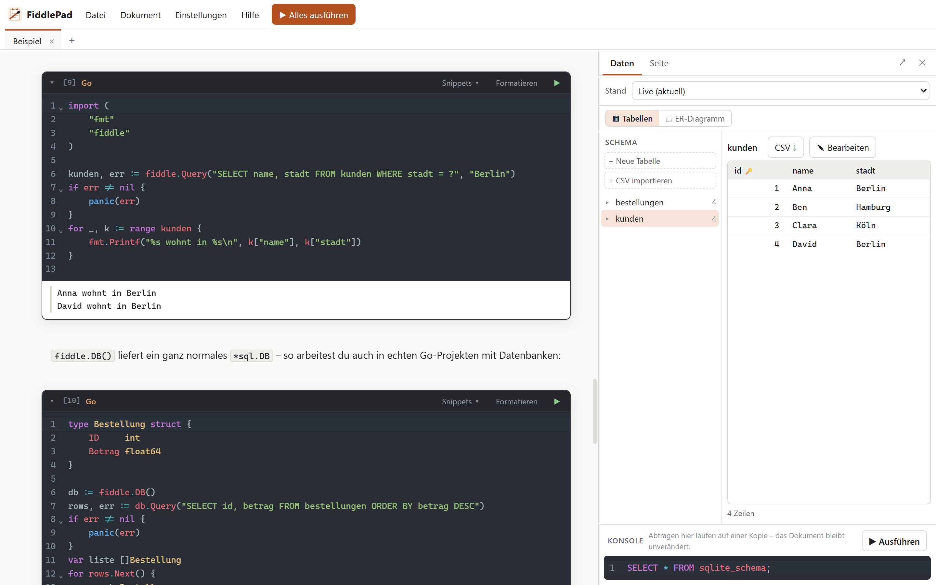936x585 pixels.
Task: Switch to ER-Diagramm view
Action: [695, 118]
